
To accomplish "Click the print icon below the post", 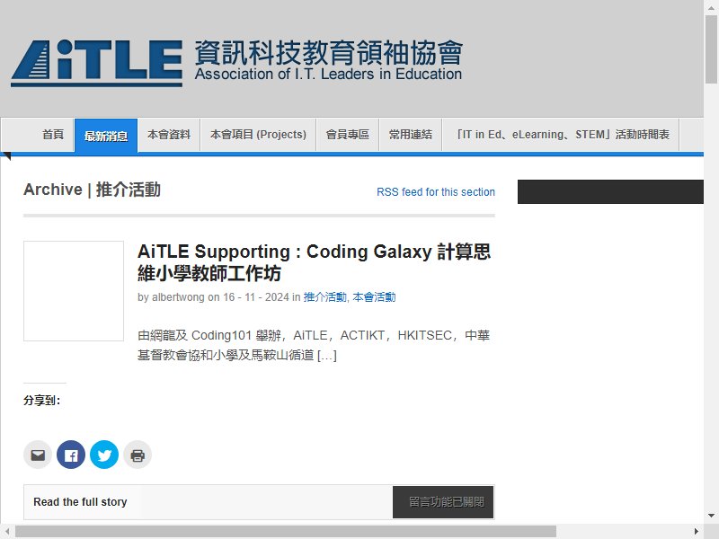I will point(138,455).
